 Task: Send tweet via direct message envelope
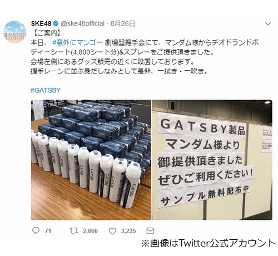(150, 231)
